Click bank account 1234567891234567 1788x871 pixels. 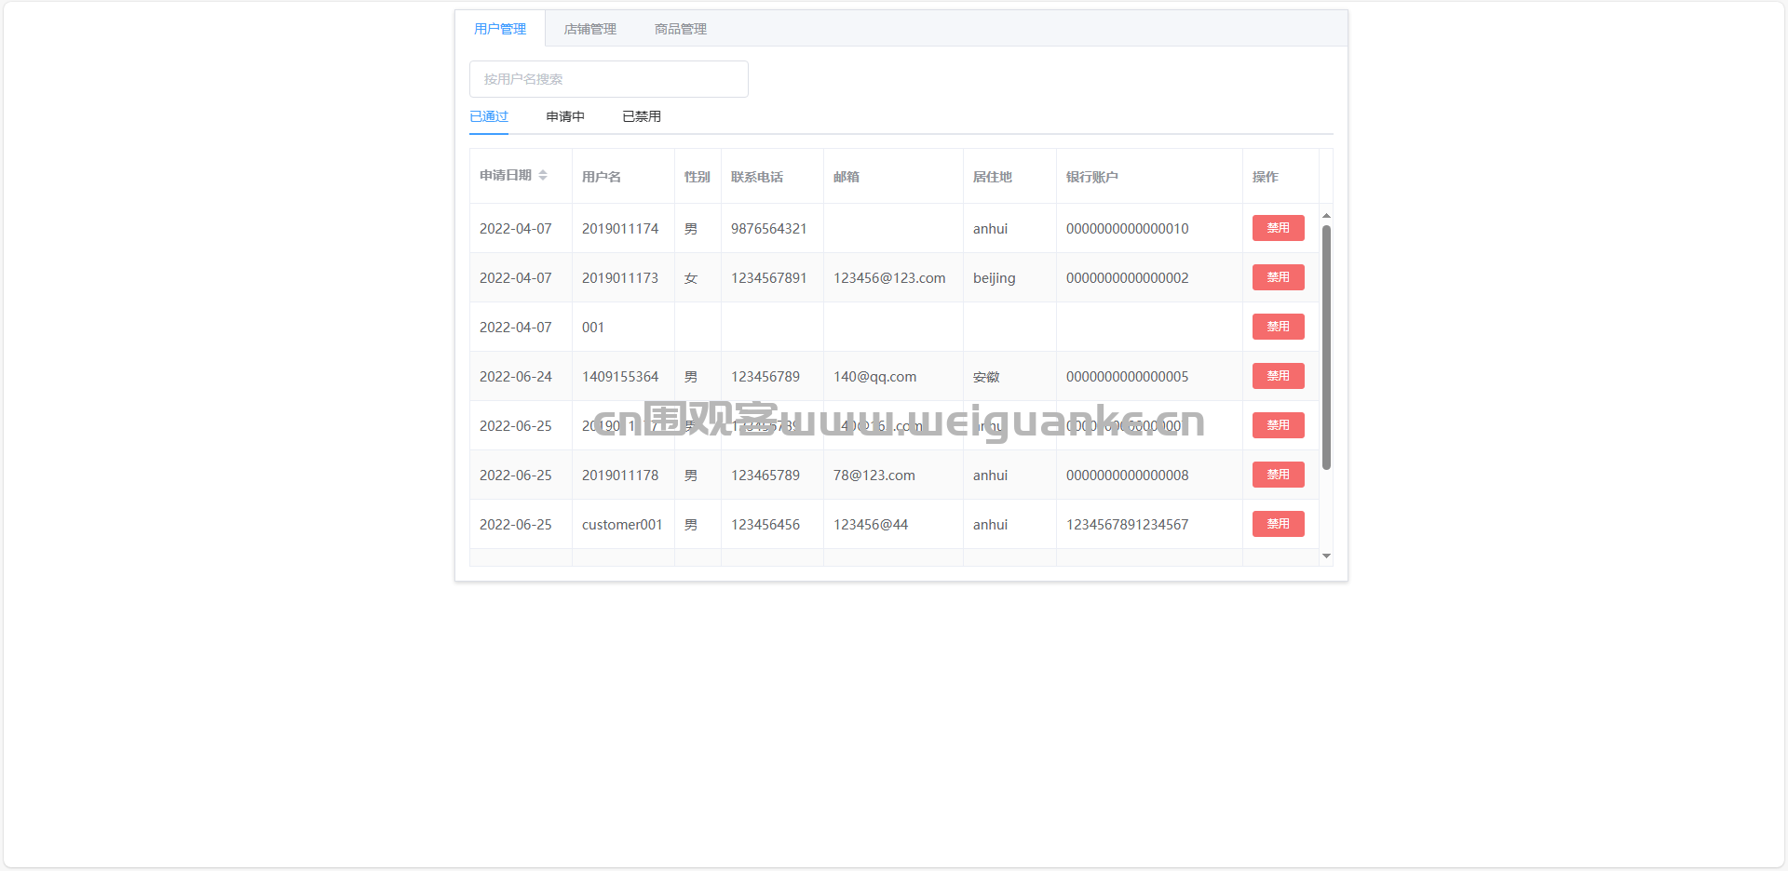coord(1128,525)
